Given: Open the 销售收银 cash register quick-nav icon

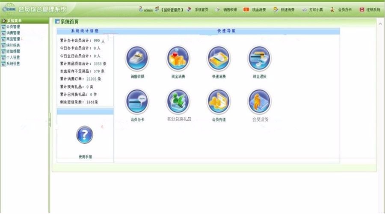Looking at the screenshot, I should [137, 59].
